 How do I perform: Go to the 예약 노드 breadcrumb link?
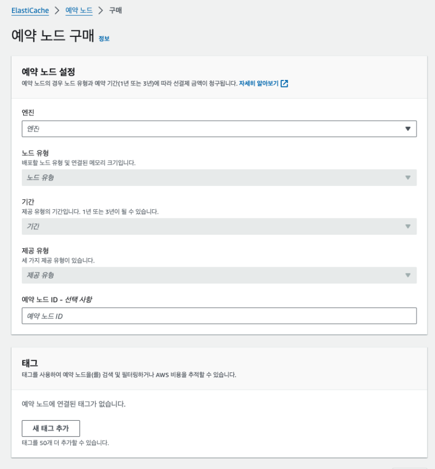(79, 10)
